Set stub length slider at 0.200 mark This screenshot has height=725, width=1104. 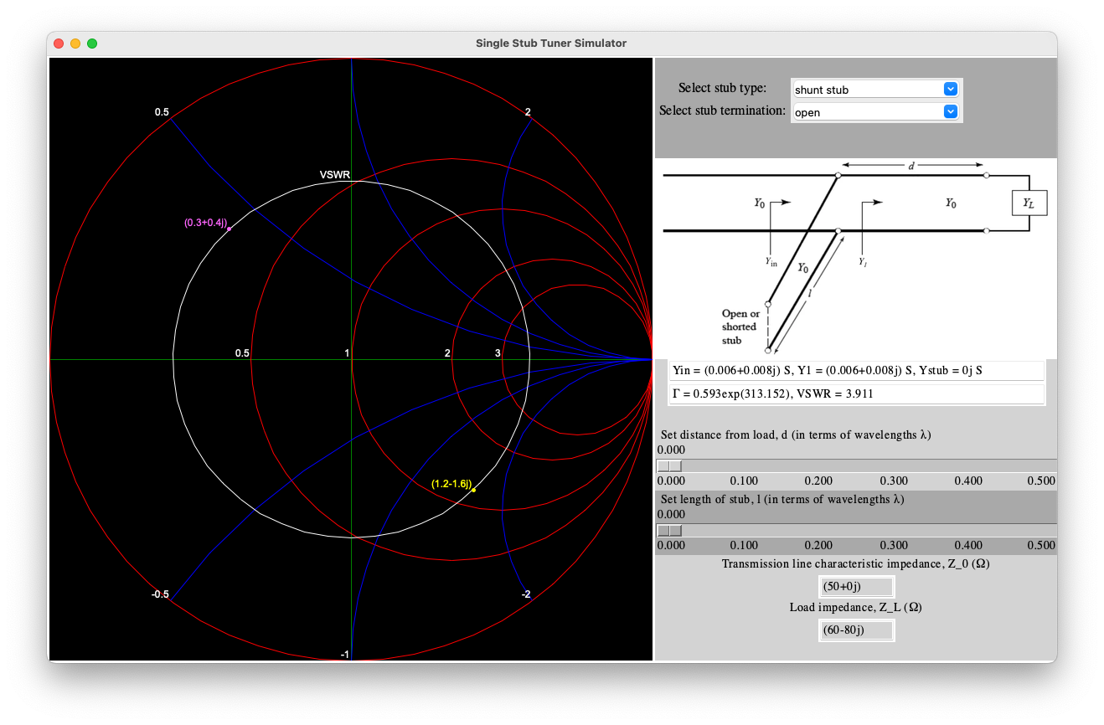click(x=819, y=531)
